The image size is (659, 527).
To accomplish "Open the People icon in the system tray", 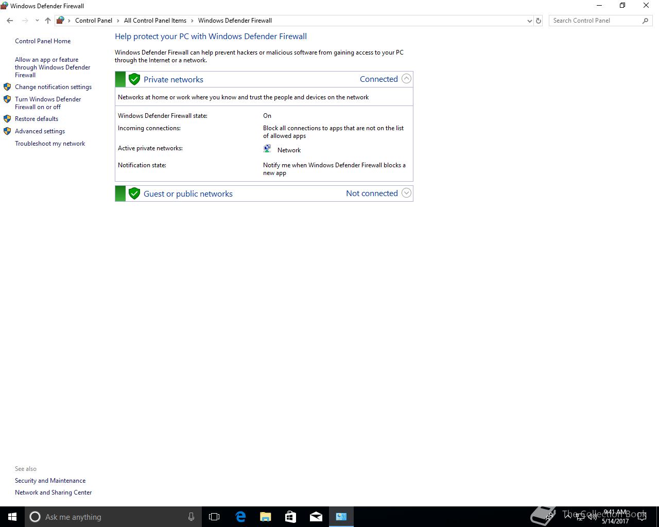I will coord(550,517).
